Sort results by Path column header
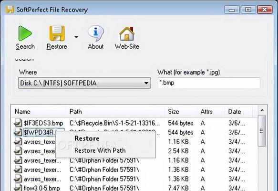The width and height of the screenshot is (278, 191). click(115, 112)
